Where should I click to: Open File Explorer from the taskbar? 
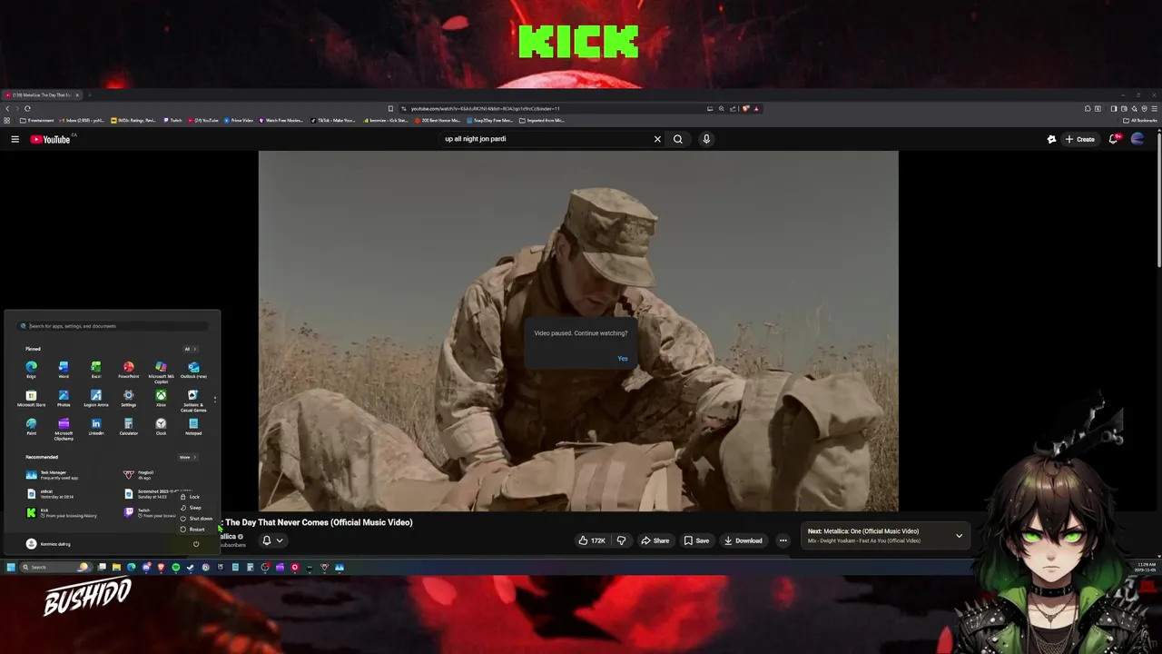tap(116, 567)
